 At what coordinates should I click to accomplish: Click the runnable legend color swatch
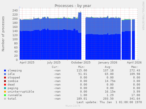tap(5, 95)
